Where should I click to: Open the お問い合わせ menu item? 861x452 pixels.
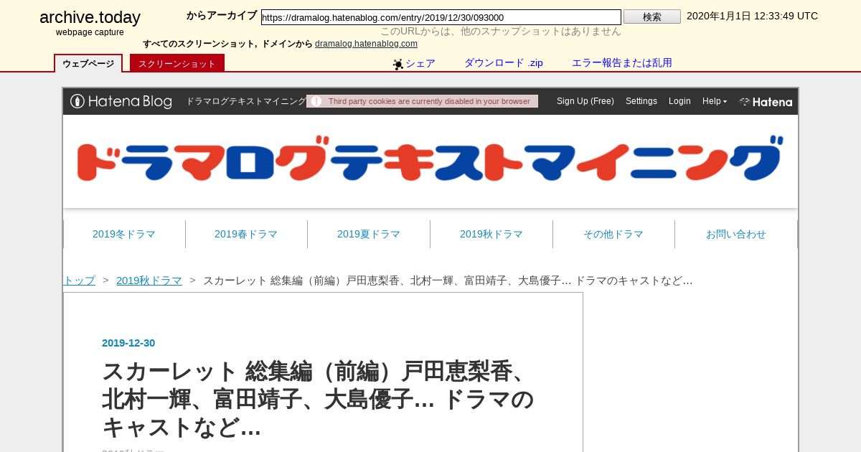click(736, 234)
